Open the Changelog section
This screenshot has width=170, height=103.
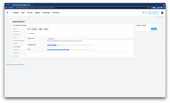pyautogui.click(x=16, y=56)
